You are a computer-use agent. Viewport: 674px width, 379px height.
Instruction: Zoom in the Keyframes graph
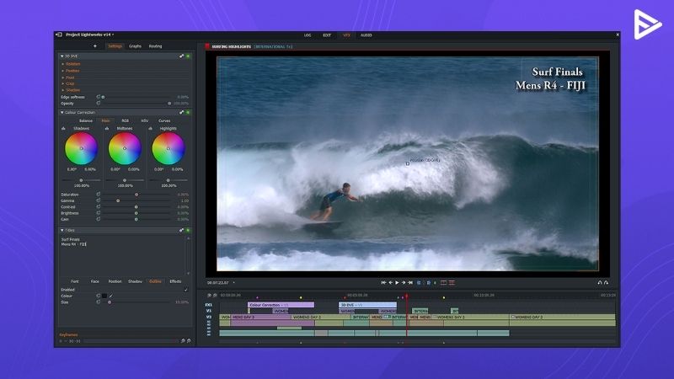(189, 341)
